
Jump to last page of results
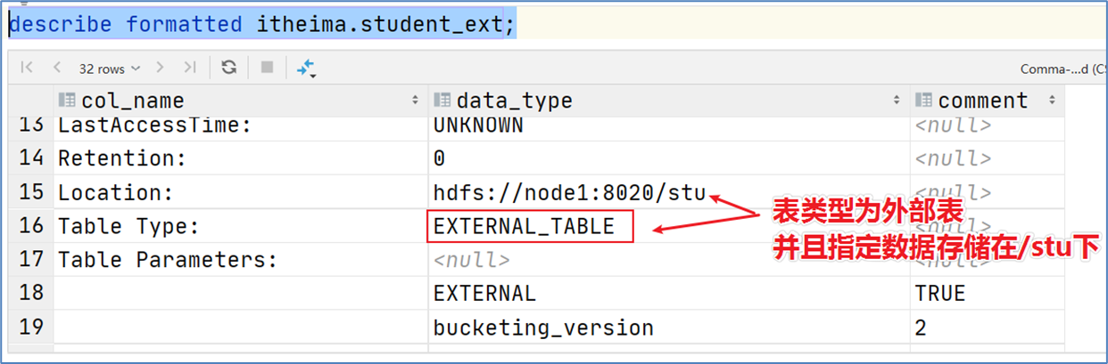tap(189, 68)
